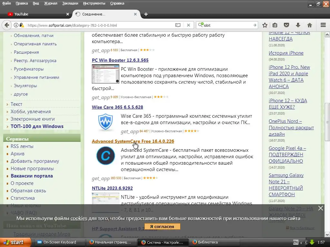Toggle reader view icon in address bar
The width and height of the screenshot is (330, 247).
[x=178, y=25]
